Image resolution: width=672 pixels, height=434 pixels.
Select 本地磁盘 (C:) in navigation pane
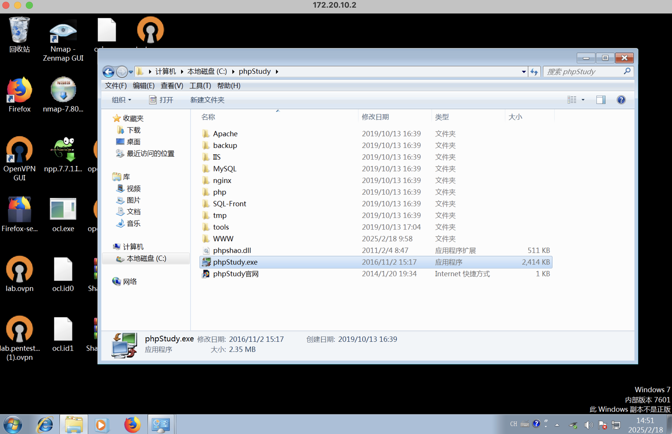click(146, 258)
